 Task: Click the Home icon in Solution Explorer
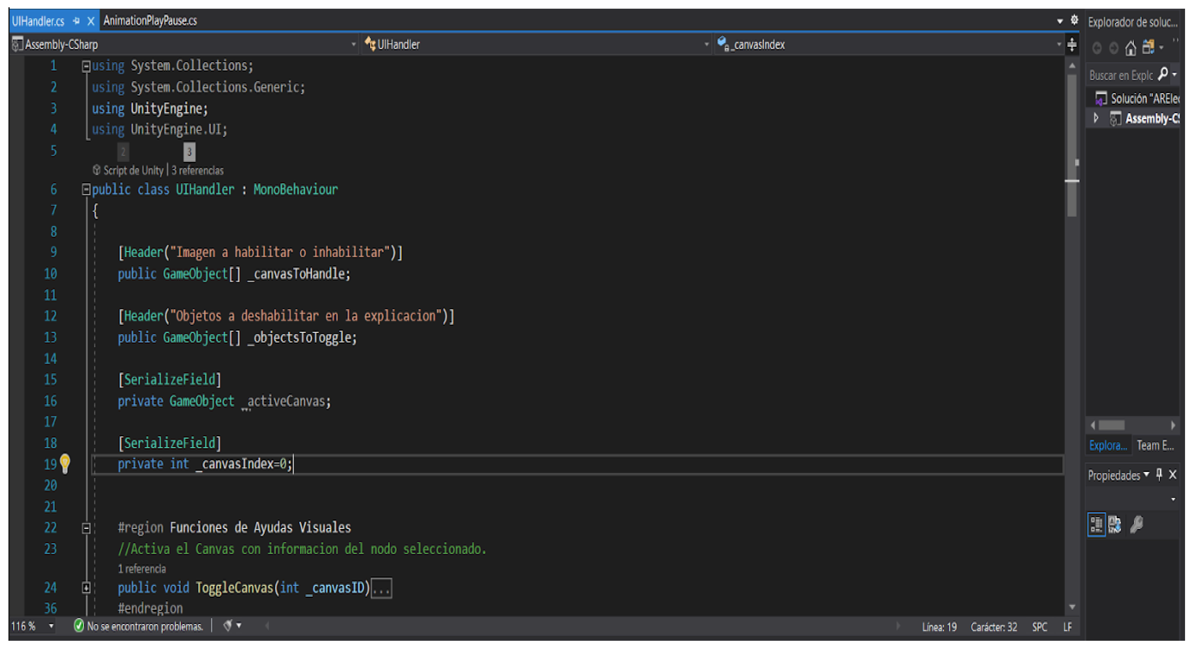point(1131,48)
